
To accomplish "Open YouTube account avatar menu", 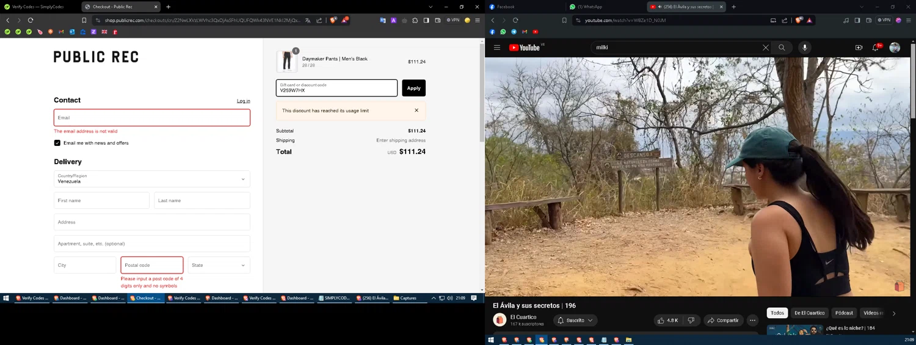I will [895, 48].
